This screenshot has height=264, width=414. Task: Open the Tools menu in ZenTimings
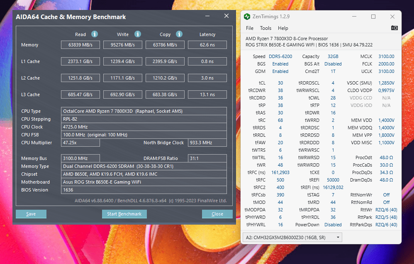(x=265, y=28)
